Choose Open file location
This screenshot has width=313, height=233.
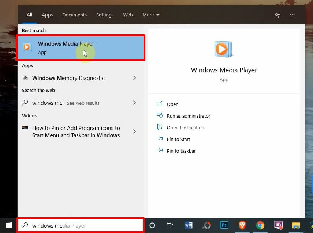[x=186, y=128]
